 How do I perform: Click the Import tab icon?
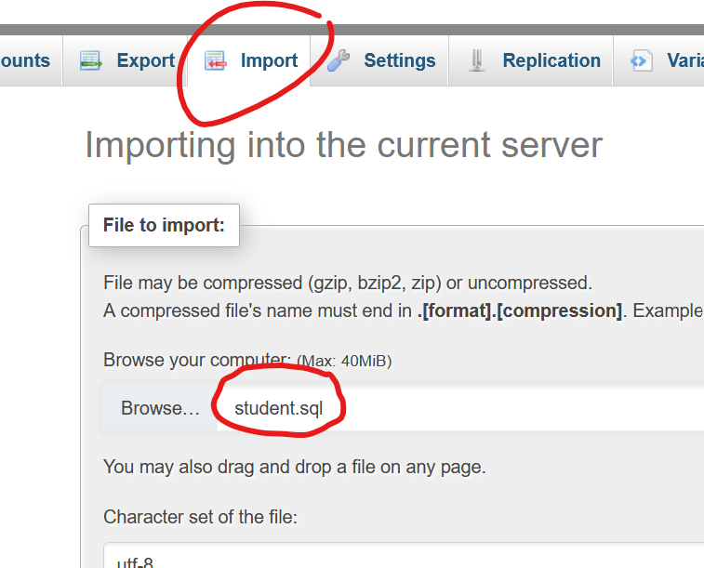[x=215, y=61]
